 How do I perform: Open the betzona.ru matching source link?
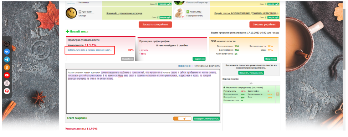pos(90,50)
